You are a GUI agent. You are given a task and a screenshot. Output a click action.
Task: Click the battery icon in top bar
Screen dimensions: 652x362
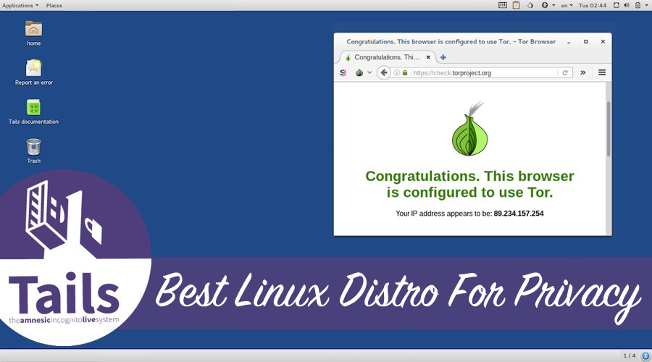[638, 5]
